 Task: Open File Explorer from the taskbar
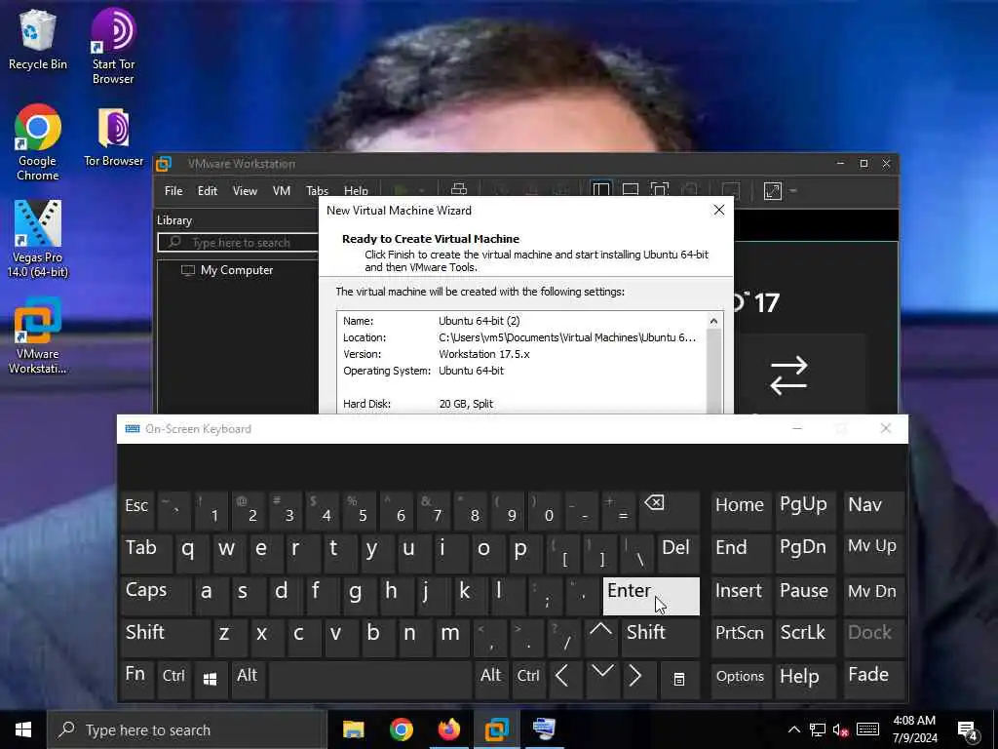coord(353,729)
